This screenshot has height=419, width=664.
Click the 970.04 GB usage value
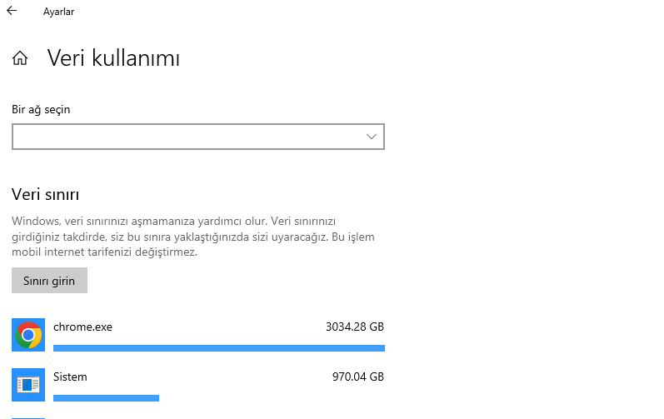coord(357,377)
